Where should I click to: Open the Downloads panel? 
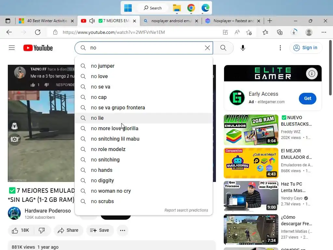coord(294,32)
